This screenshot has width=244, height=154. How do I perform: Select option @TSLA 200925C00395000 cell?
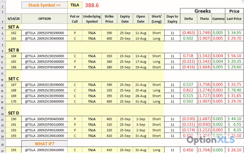coord(44,96)
